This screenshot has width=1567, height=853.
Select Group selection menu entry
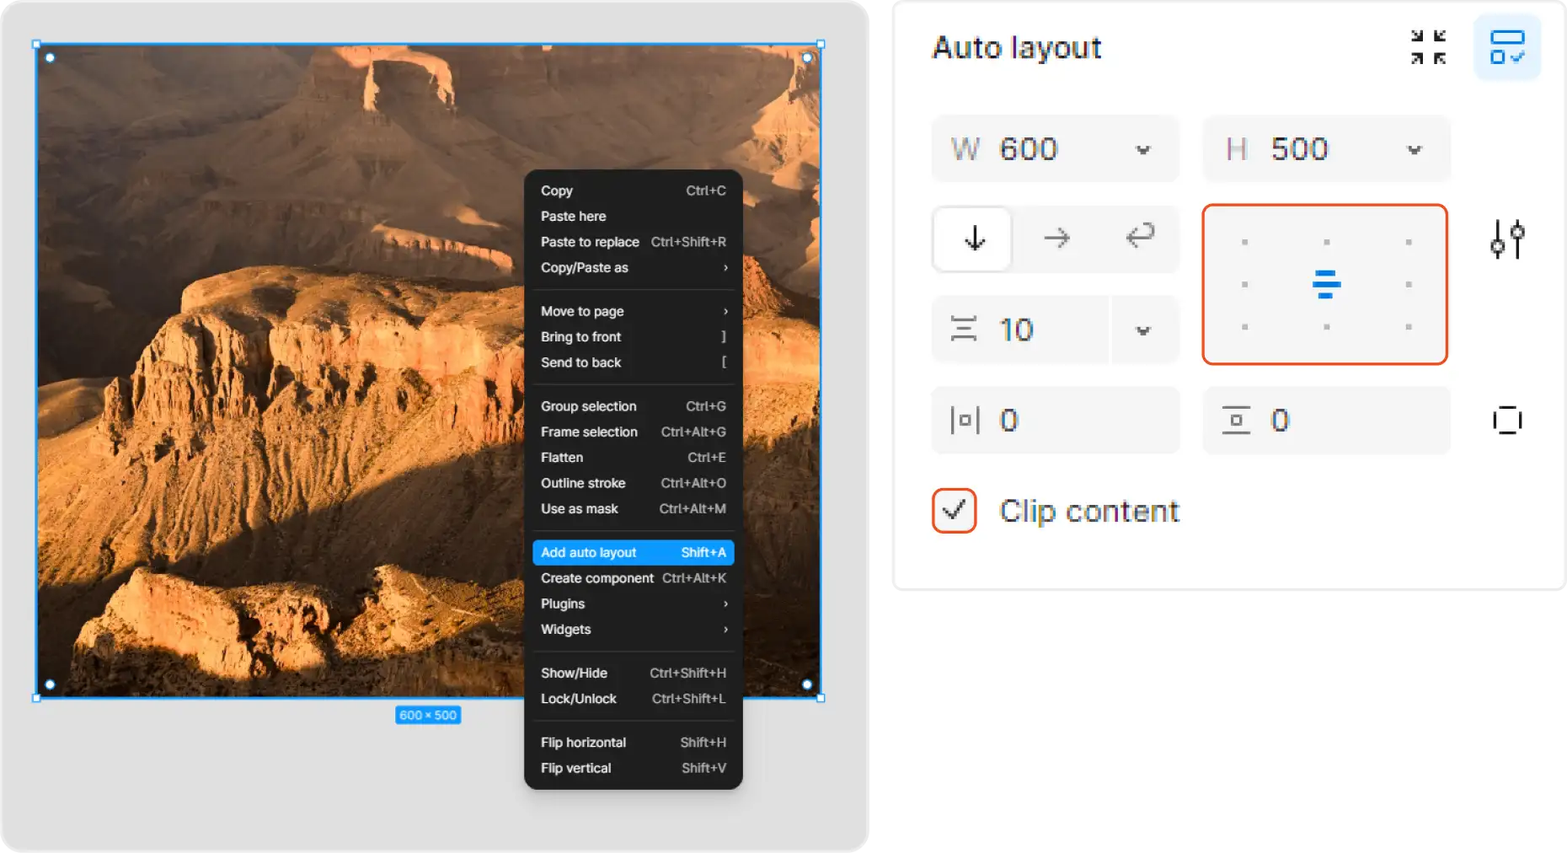pos(634,406)
